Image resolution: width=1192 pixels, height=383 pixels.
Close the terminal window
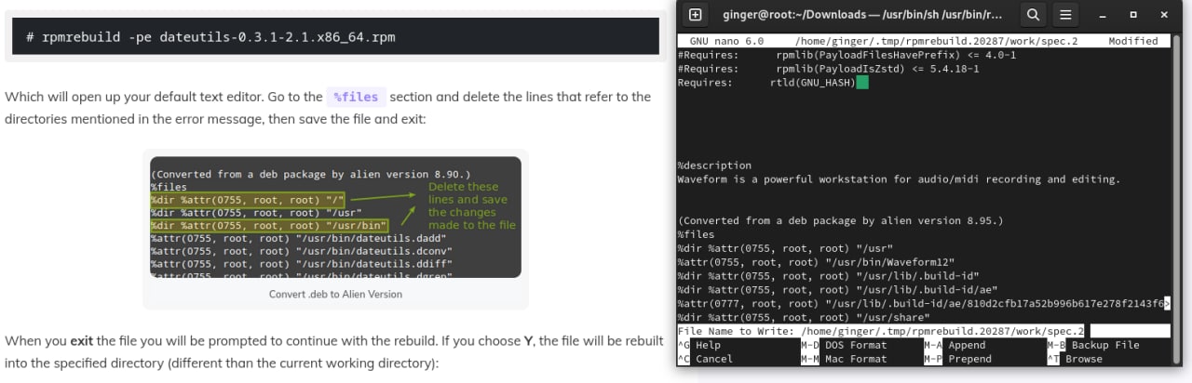click(x=1164, y=15)
